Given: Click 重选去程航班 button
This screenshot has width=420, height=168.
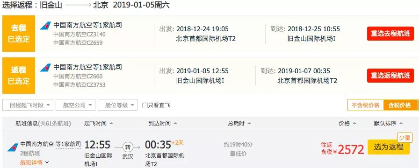Looking at the screenshot, I should 390,34.
